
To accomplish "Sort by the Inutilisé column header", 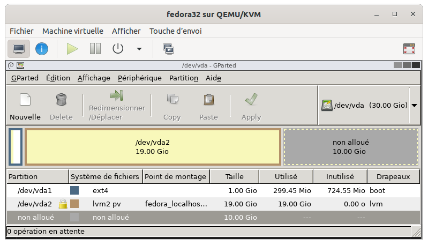I will tap(340, 177).
